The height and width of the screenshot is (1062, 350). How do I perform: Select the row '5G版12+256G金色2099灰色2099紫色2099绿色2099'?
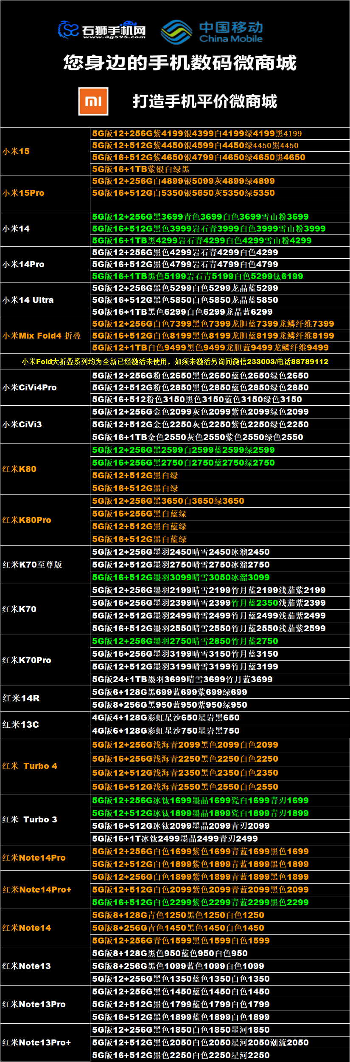click(220, 412)
